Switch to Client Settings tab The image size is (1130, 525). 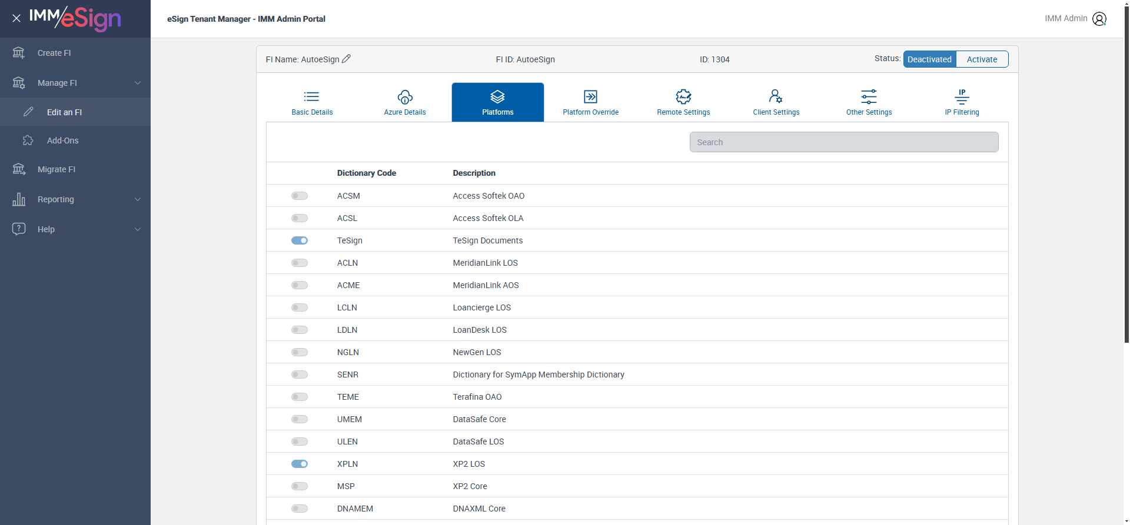(x=776, y=102)
